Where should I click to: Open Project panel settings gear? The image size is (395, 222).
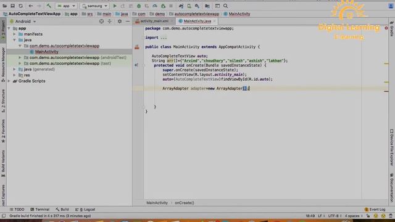click(x=120, y=22)
